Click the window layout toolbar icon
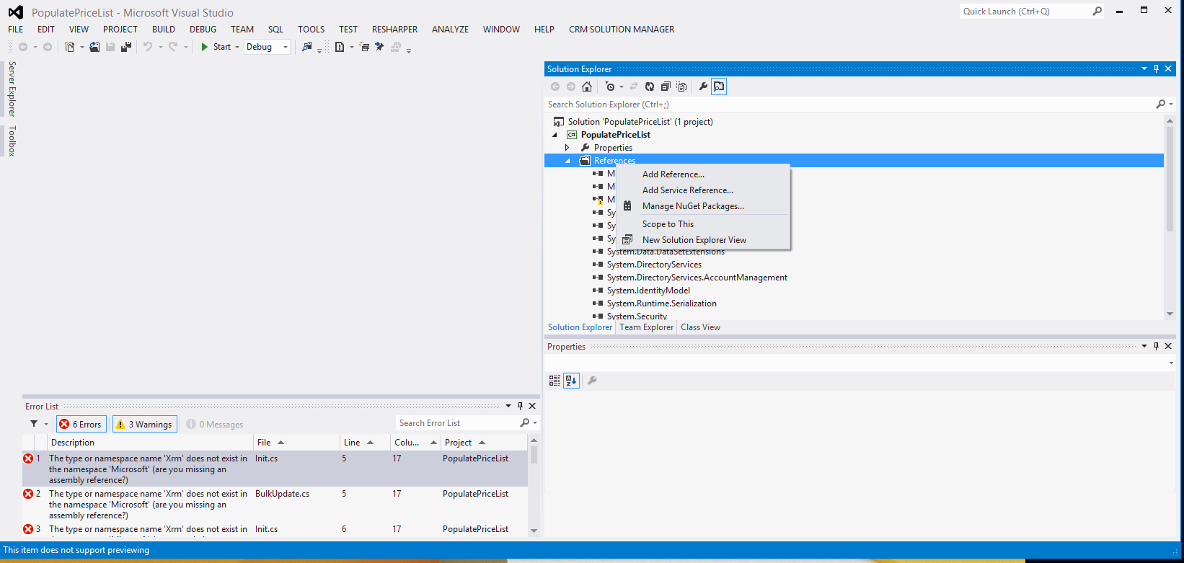 [364, 47]
